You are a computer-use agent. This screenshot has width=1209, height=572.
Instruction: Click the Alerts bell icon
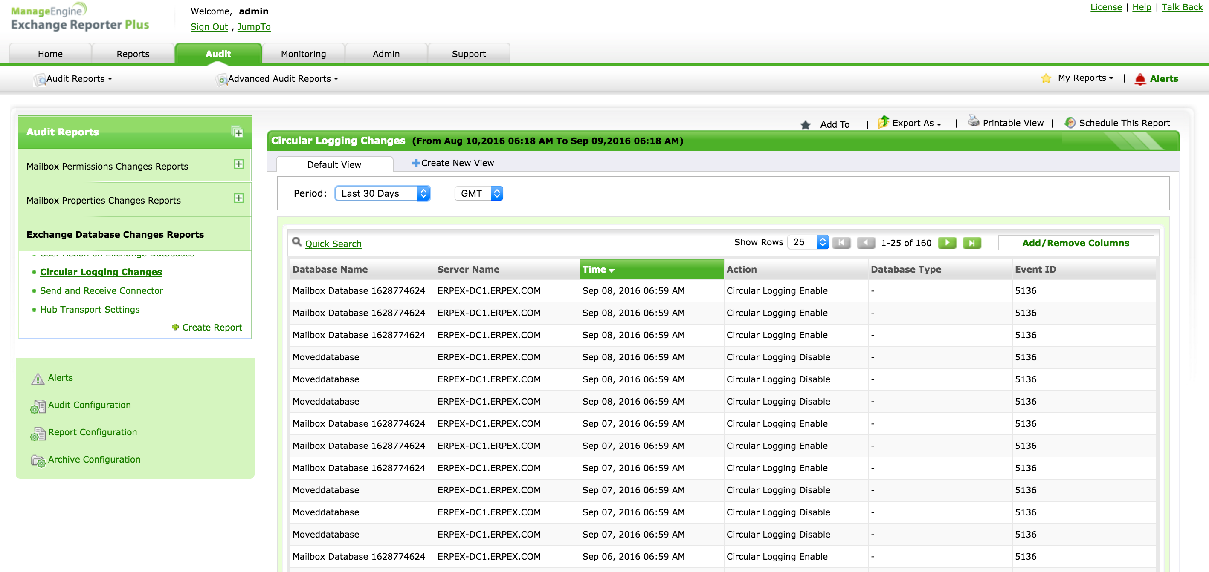click(x=1139, y=79)
